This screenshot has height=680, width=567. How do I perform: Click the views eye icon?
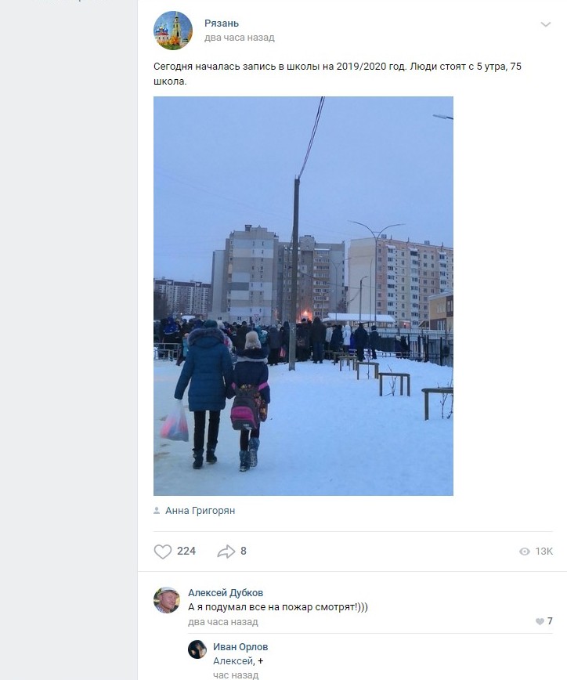click(x=525, y=552)
